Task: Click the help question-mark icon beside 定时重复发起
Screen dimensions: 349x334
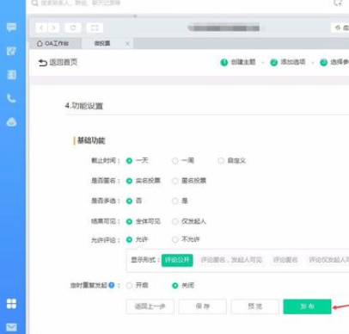Action: [112, 285]
